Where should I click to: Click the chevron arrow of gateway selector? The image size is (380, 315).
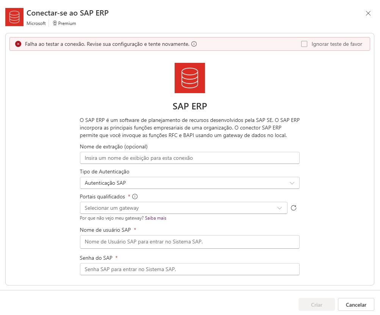click(280, 208)
